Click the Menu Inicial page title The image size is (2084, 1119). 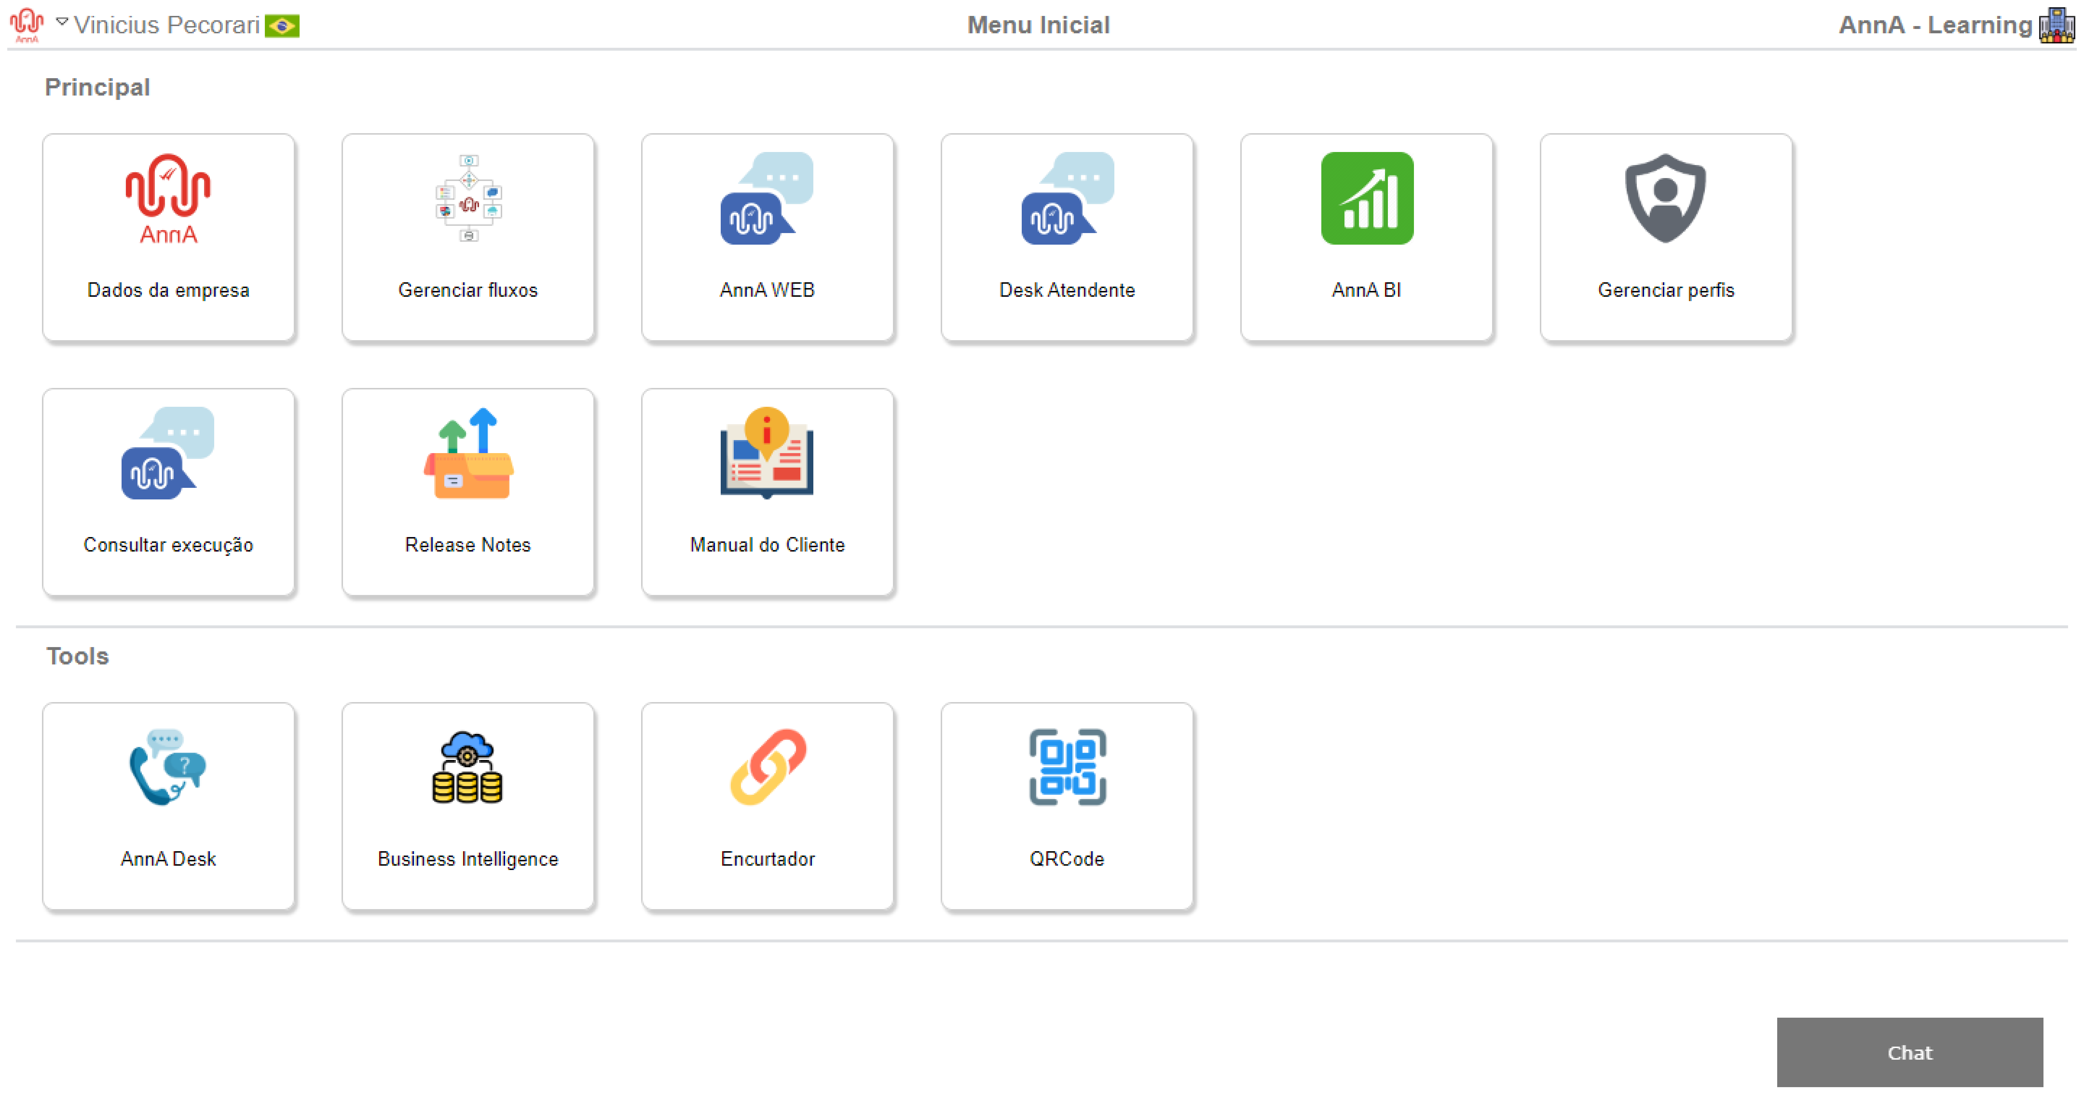coord(1039,25)
